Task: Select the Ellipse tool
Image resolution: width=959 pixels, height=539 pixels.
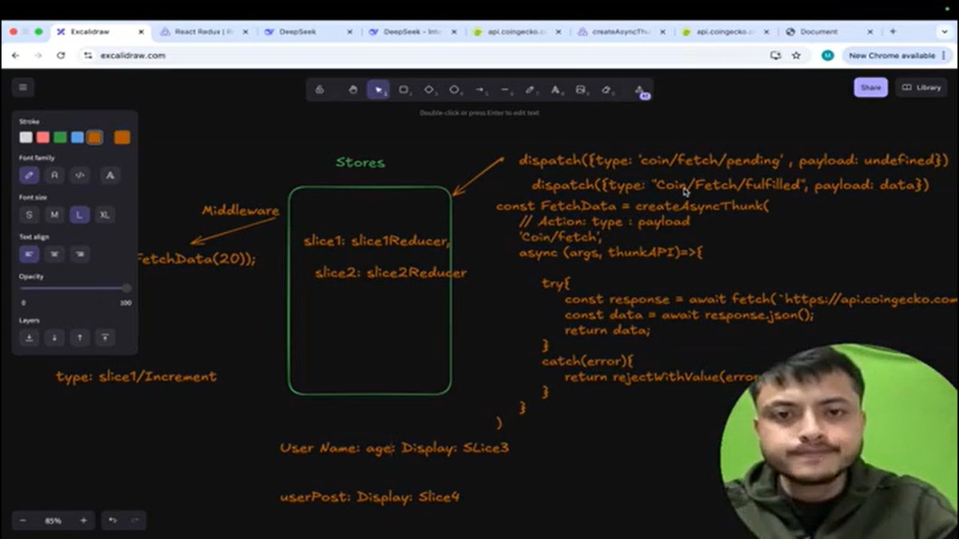Action: [455, 89]
